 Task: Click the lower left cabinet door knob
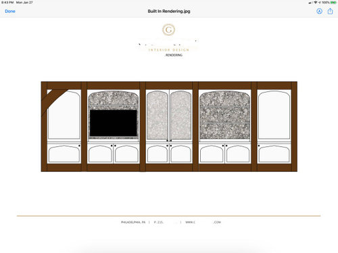click(79, 146)
